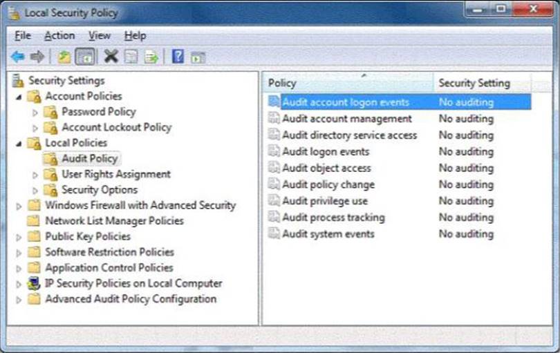Select Audit privilege use policy row
560x353 pixels.
click(324, 201)
